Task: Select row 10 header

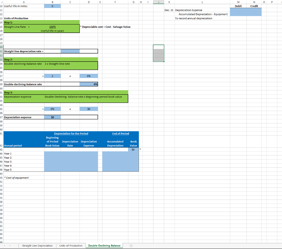Action: [x=1, y=6]
